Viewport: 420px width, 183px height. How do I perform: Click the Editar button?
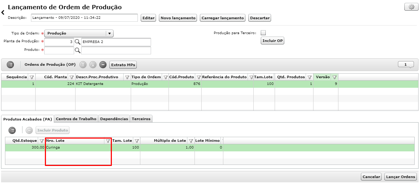pyautogui.click(x=149, y=18)
